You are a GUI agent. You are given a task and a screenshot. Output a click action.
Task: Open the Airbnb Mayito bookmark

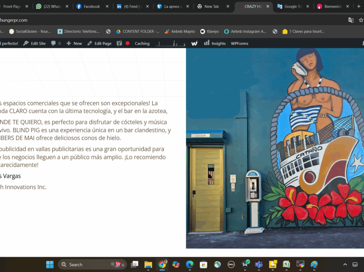(x=180, y=32)
